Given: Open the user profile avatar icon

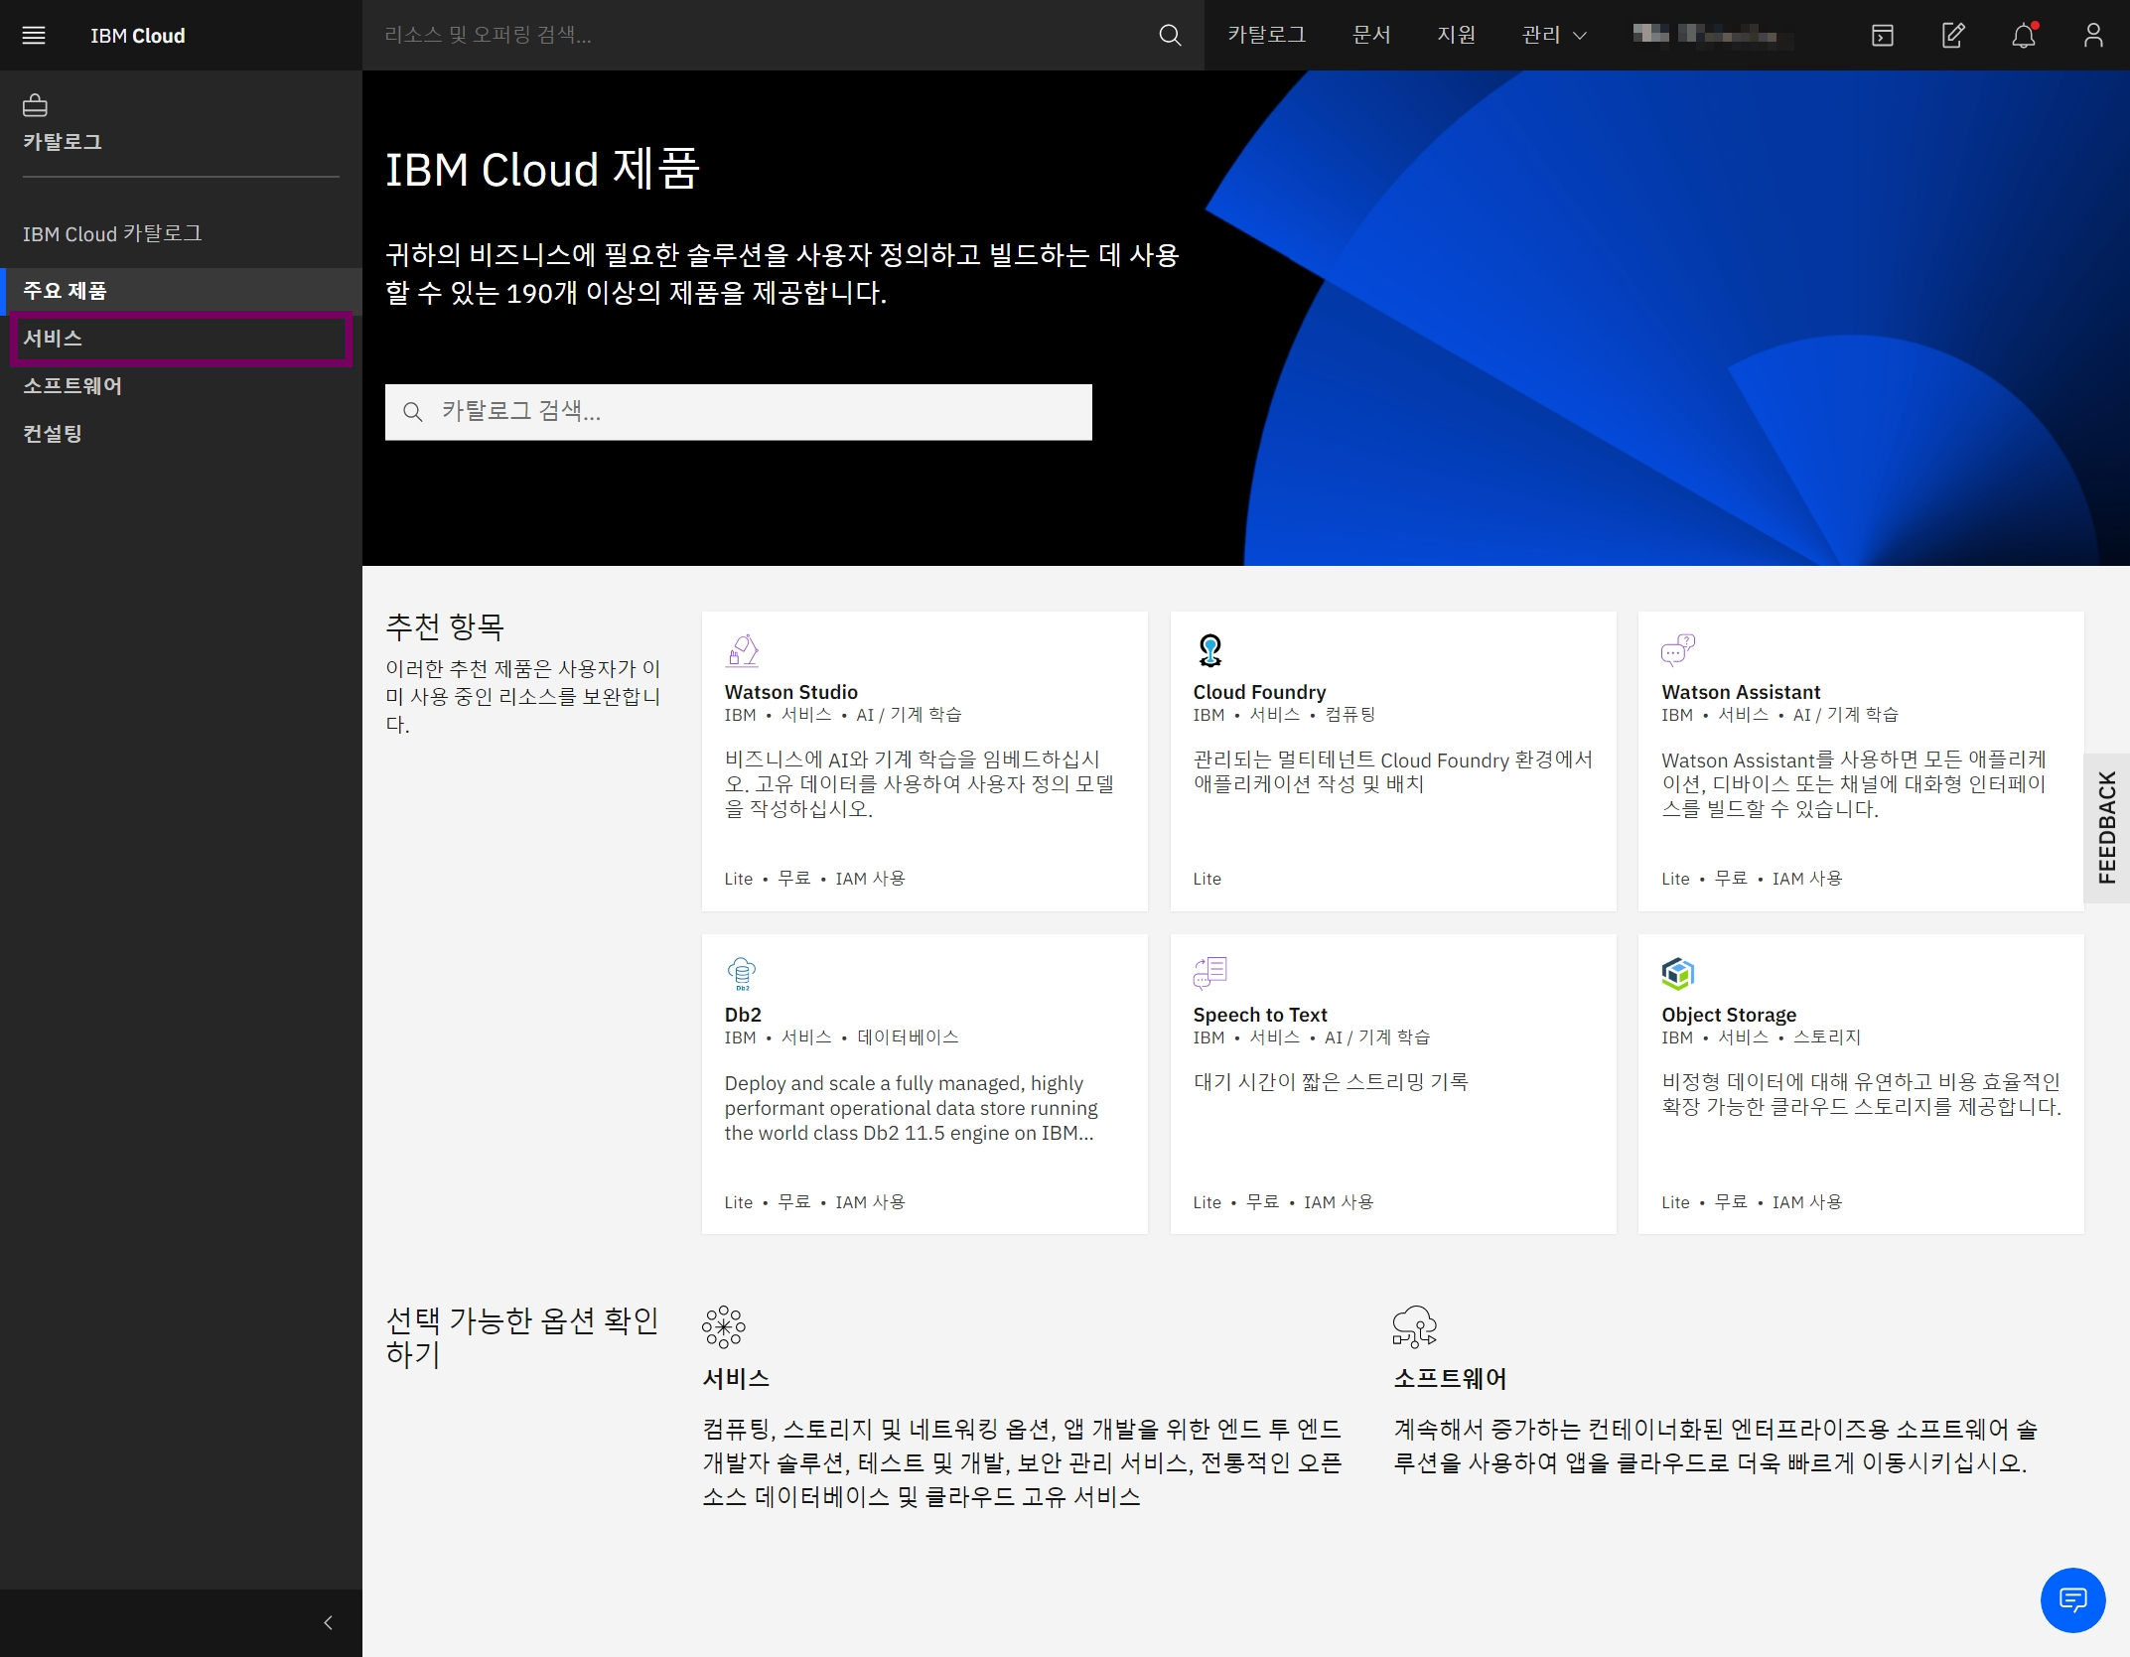Looking at the screenshot, I should (x=2093, y=36).
